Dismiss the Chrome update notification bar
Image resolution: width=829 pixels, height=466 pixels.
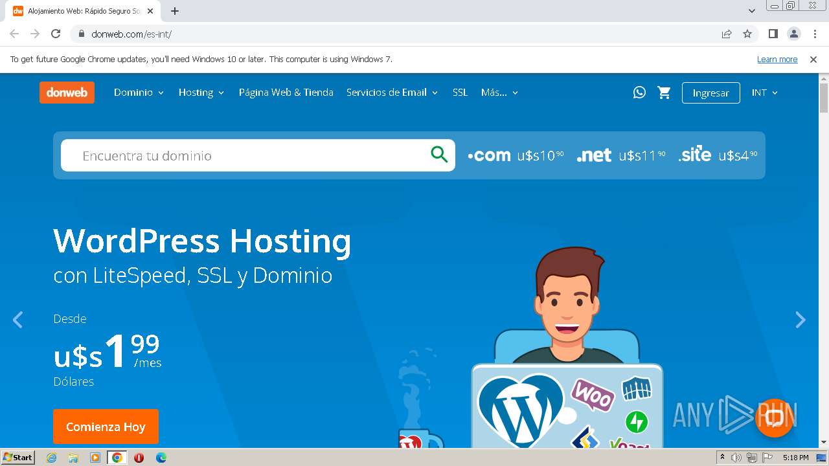tap(813, 59)
